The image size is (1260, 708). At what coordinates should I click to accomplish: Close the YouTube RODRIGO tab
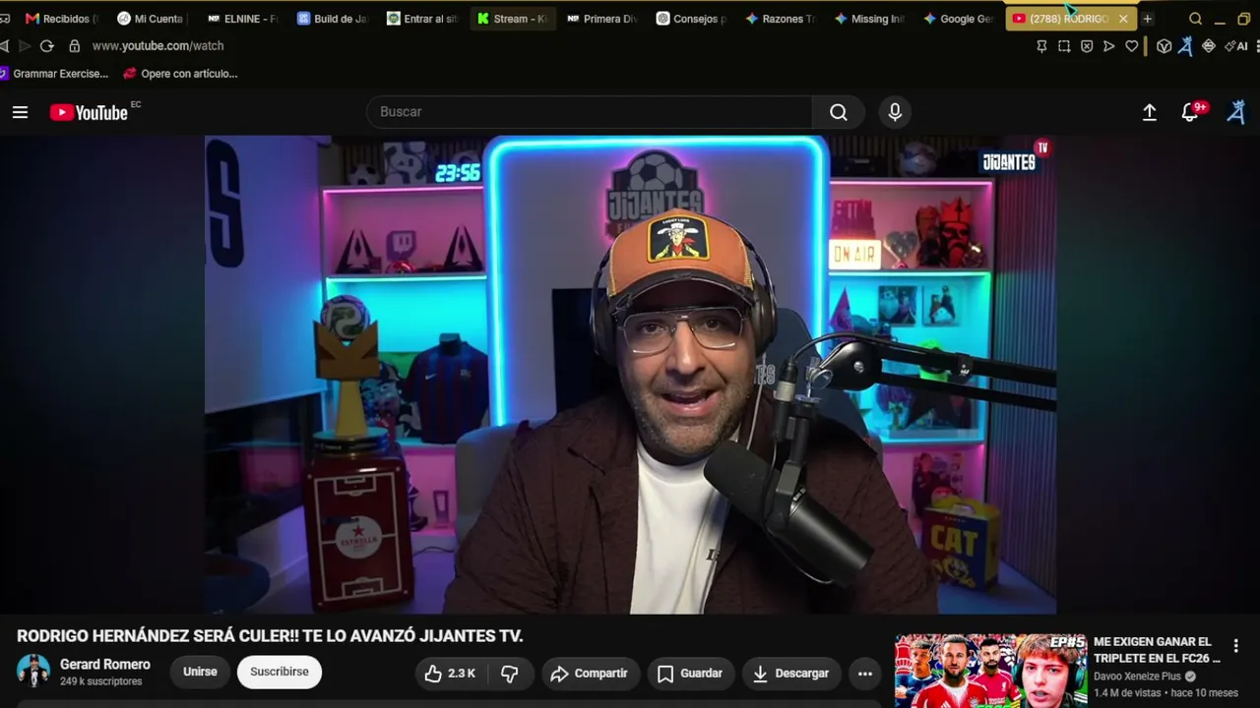click(1123, 19)
